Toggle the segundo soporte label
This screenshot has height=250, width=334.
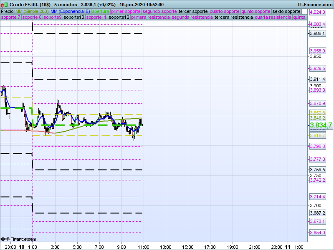pyautogui.click(x=160, y=11)
